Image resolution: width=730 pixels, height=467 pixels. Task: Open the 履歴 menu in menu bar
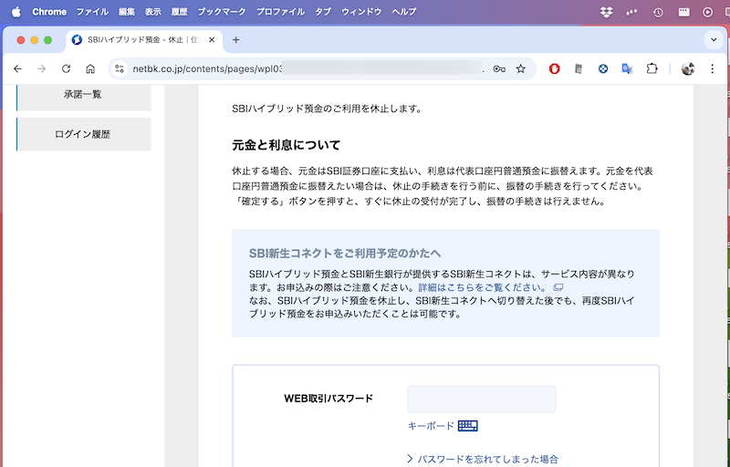pos(179,12)
